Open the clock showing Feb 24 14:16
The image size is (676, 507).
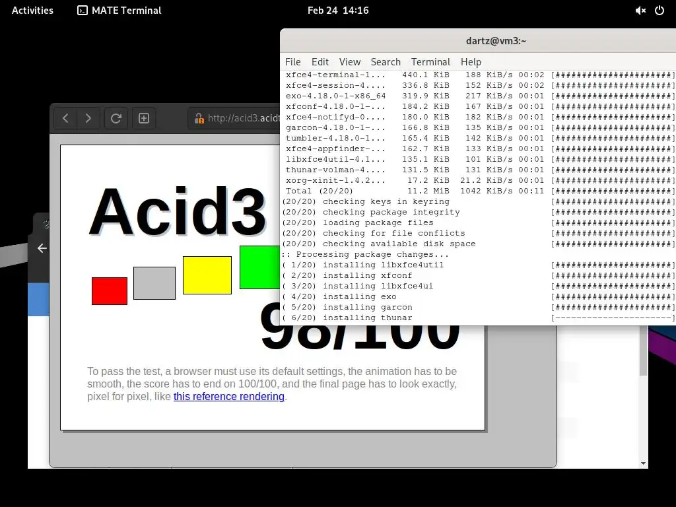tap(338, 11)
